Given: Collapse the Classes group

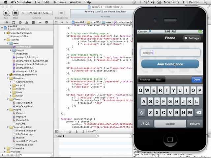Looking at the screenshot, I should (8, 99).
